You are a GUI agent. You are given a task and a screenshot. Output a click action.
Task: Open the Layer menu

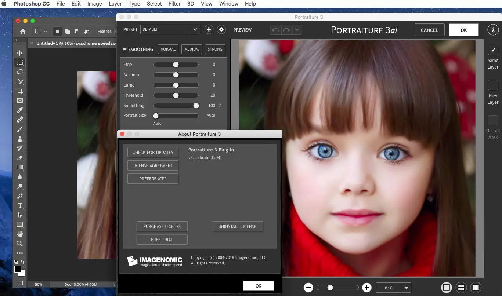(115, 4)
